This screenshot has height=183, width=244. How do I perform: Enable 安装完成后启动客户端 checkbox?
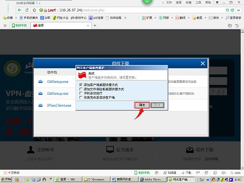81,97
